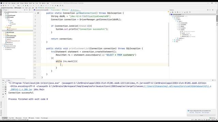Open the Project view selector dropdown
218x122 pixels.
[6, 10]
